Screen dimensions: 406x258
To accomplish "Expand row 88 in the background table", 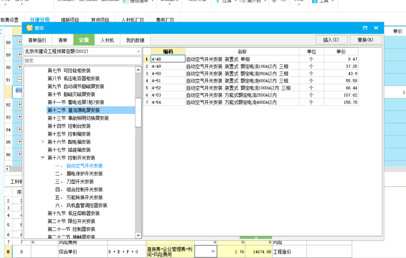I will (19, 42).
